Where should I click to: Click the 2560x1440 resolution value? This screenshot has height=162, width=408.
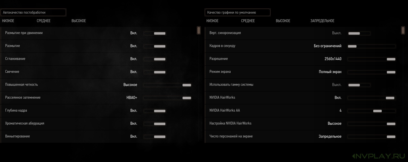pos(333,59)
